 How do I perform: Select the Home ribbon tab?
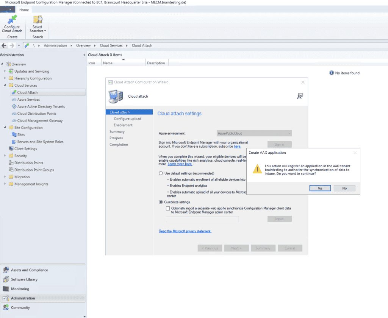24,9
